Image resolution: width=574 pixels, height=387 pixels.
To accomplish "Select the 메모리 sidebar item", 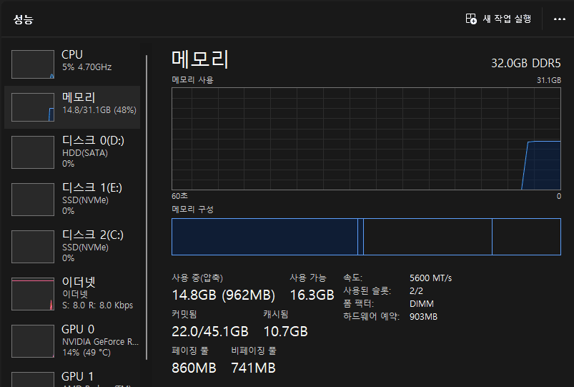I will [x=72, y=107].
